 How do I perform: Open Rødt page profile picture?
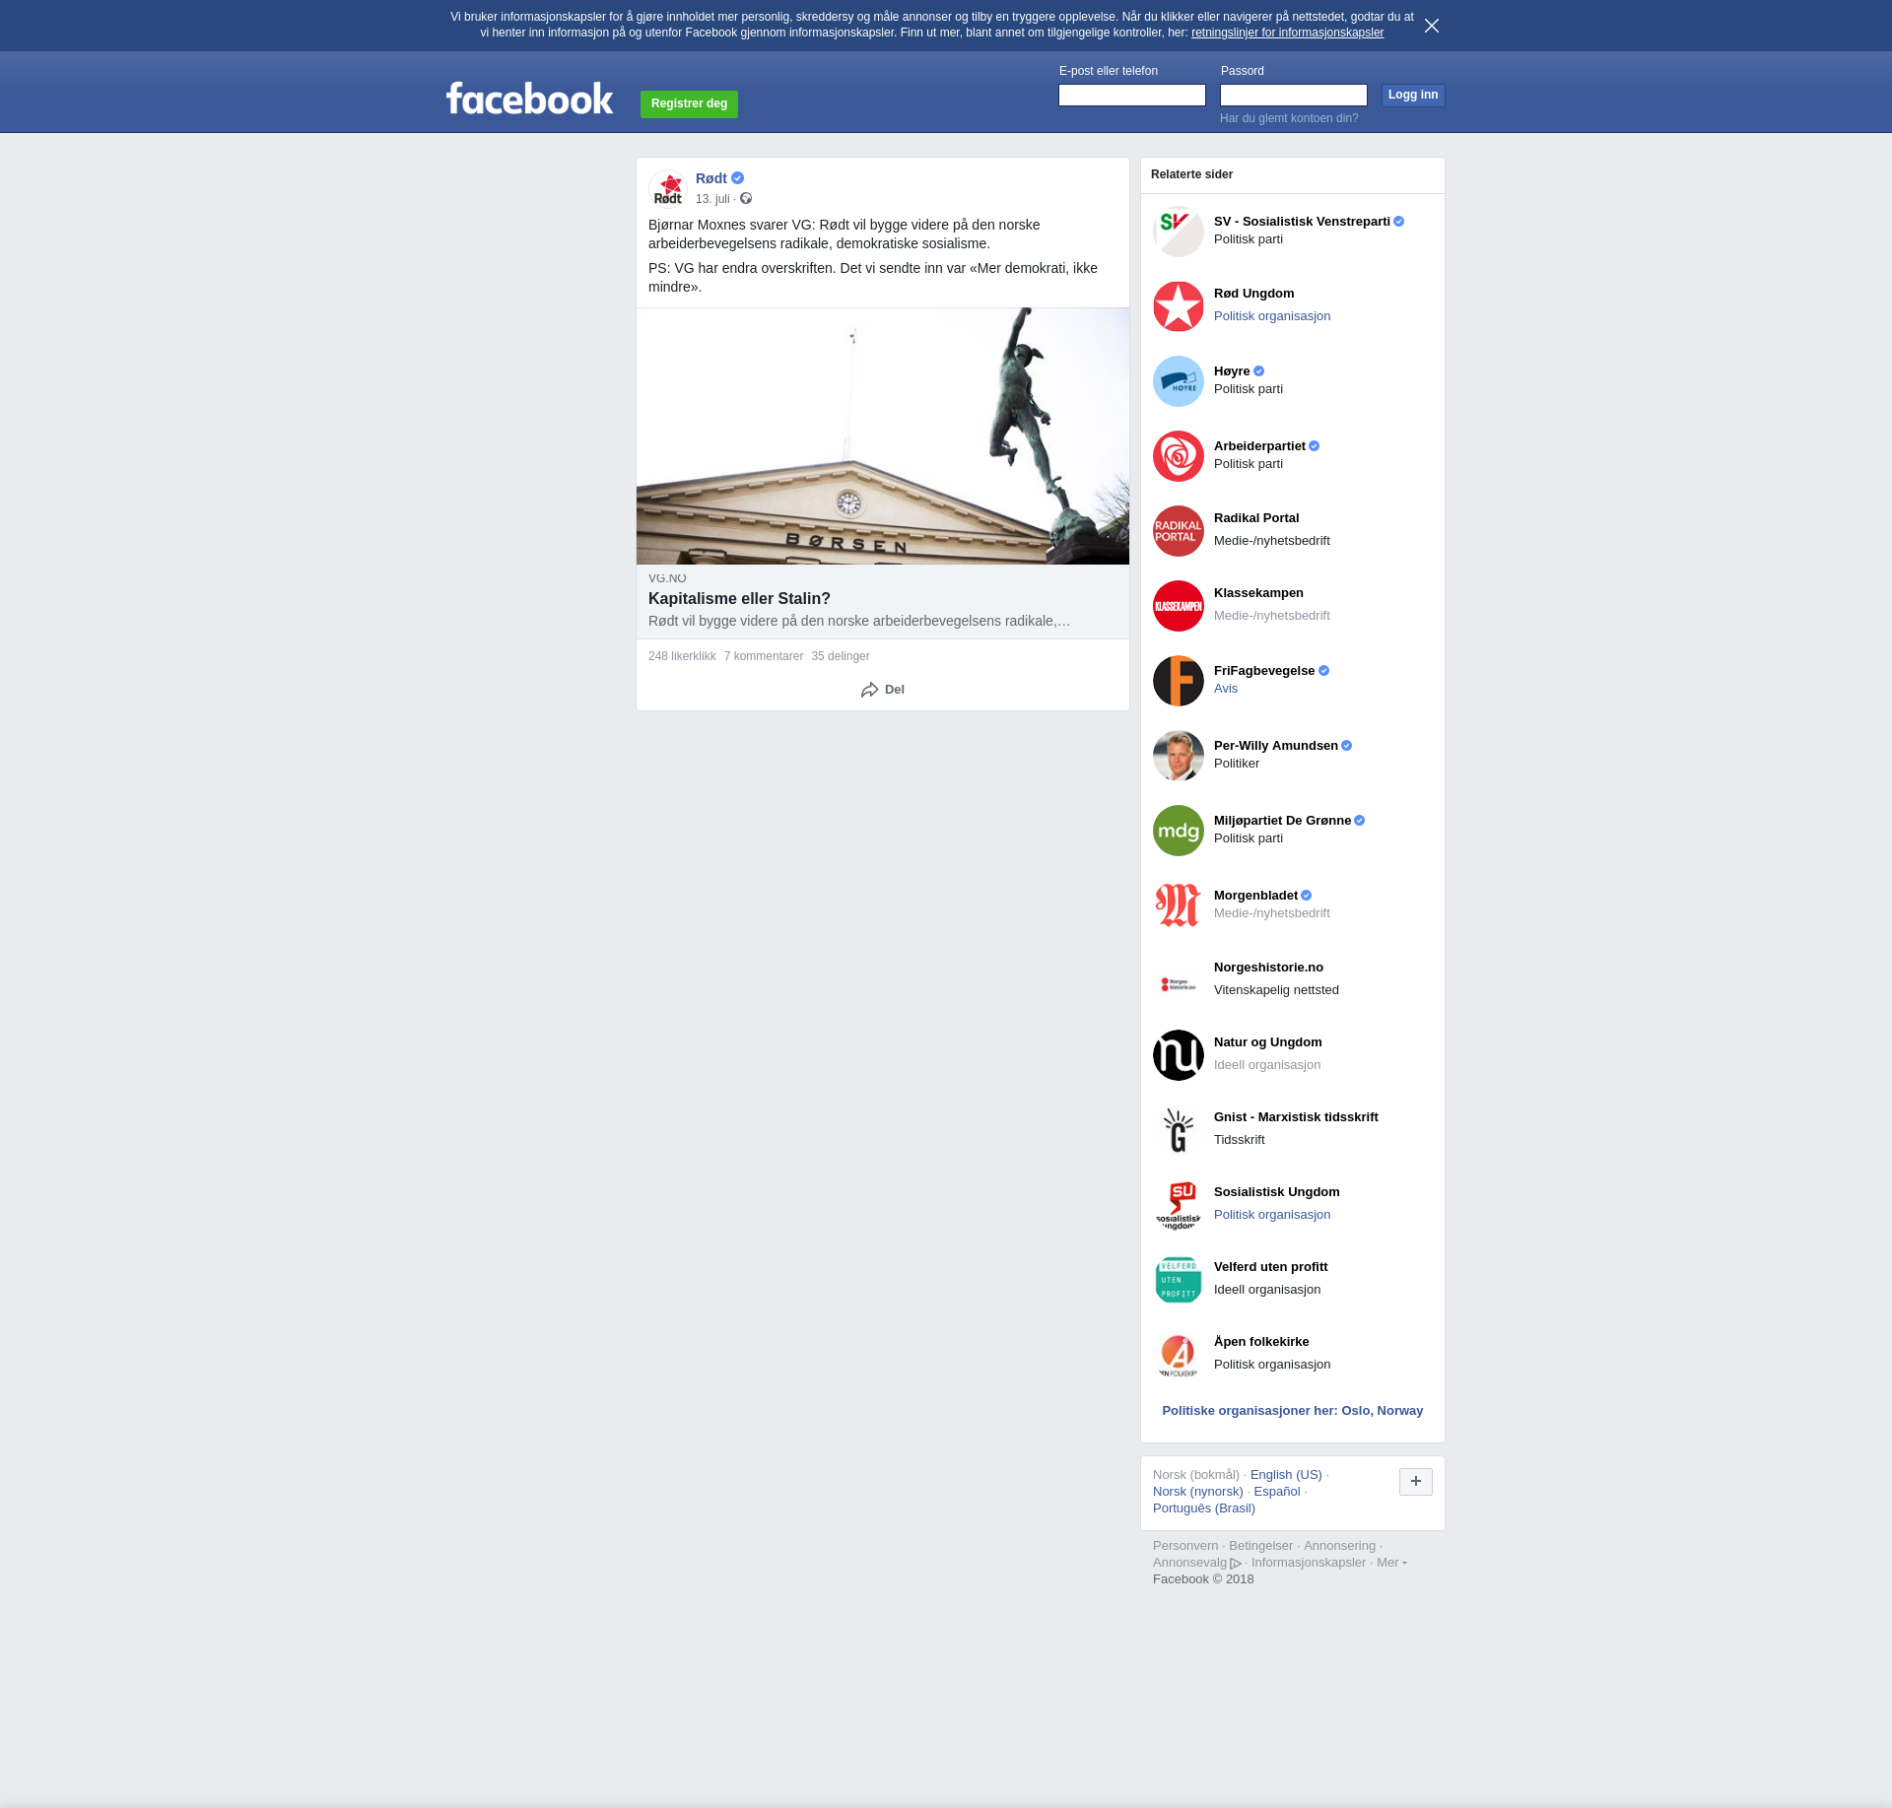pos(668,189)
